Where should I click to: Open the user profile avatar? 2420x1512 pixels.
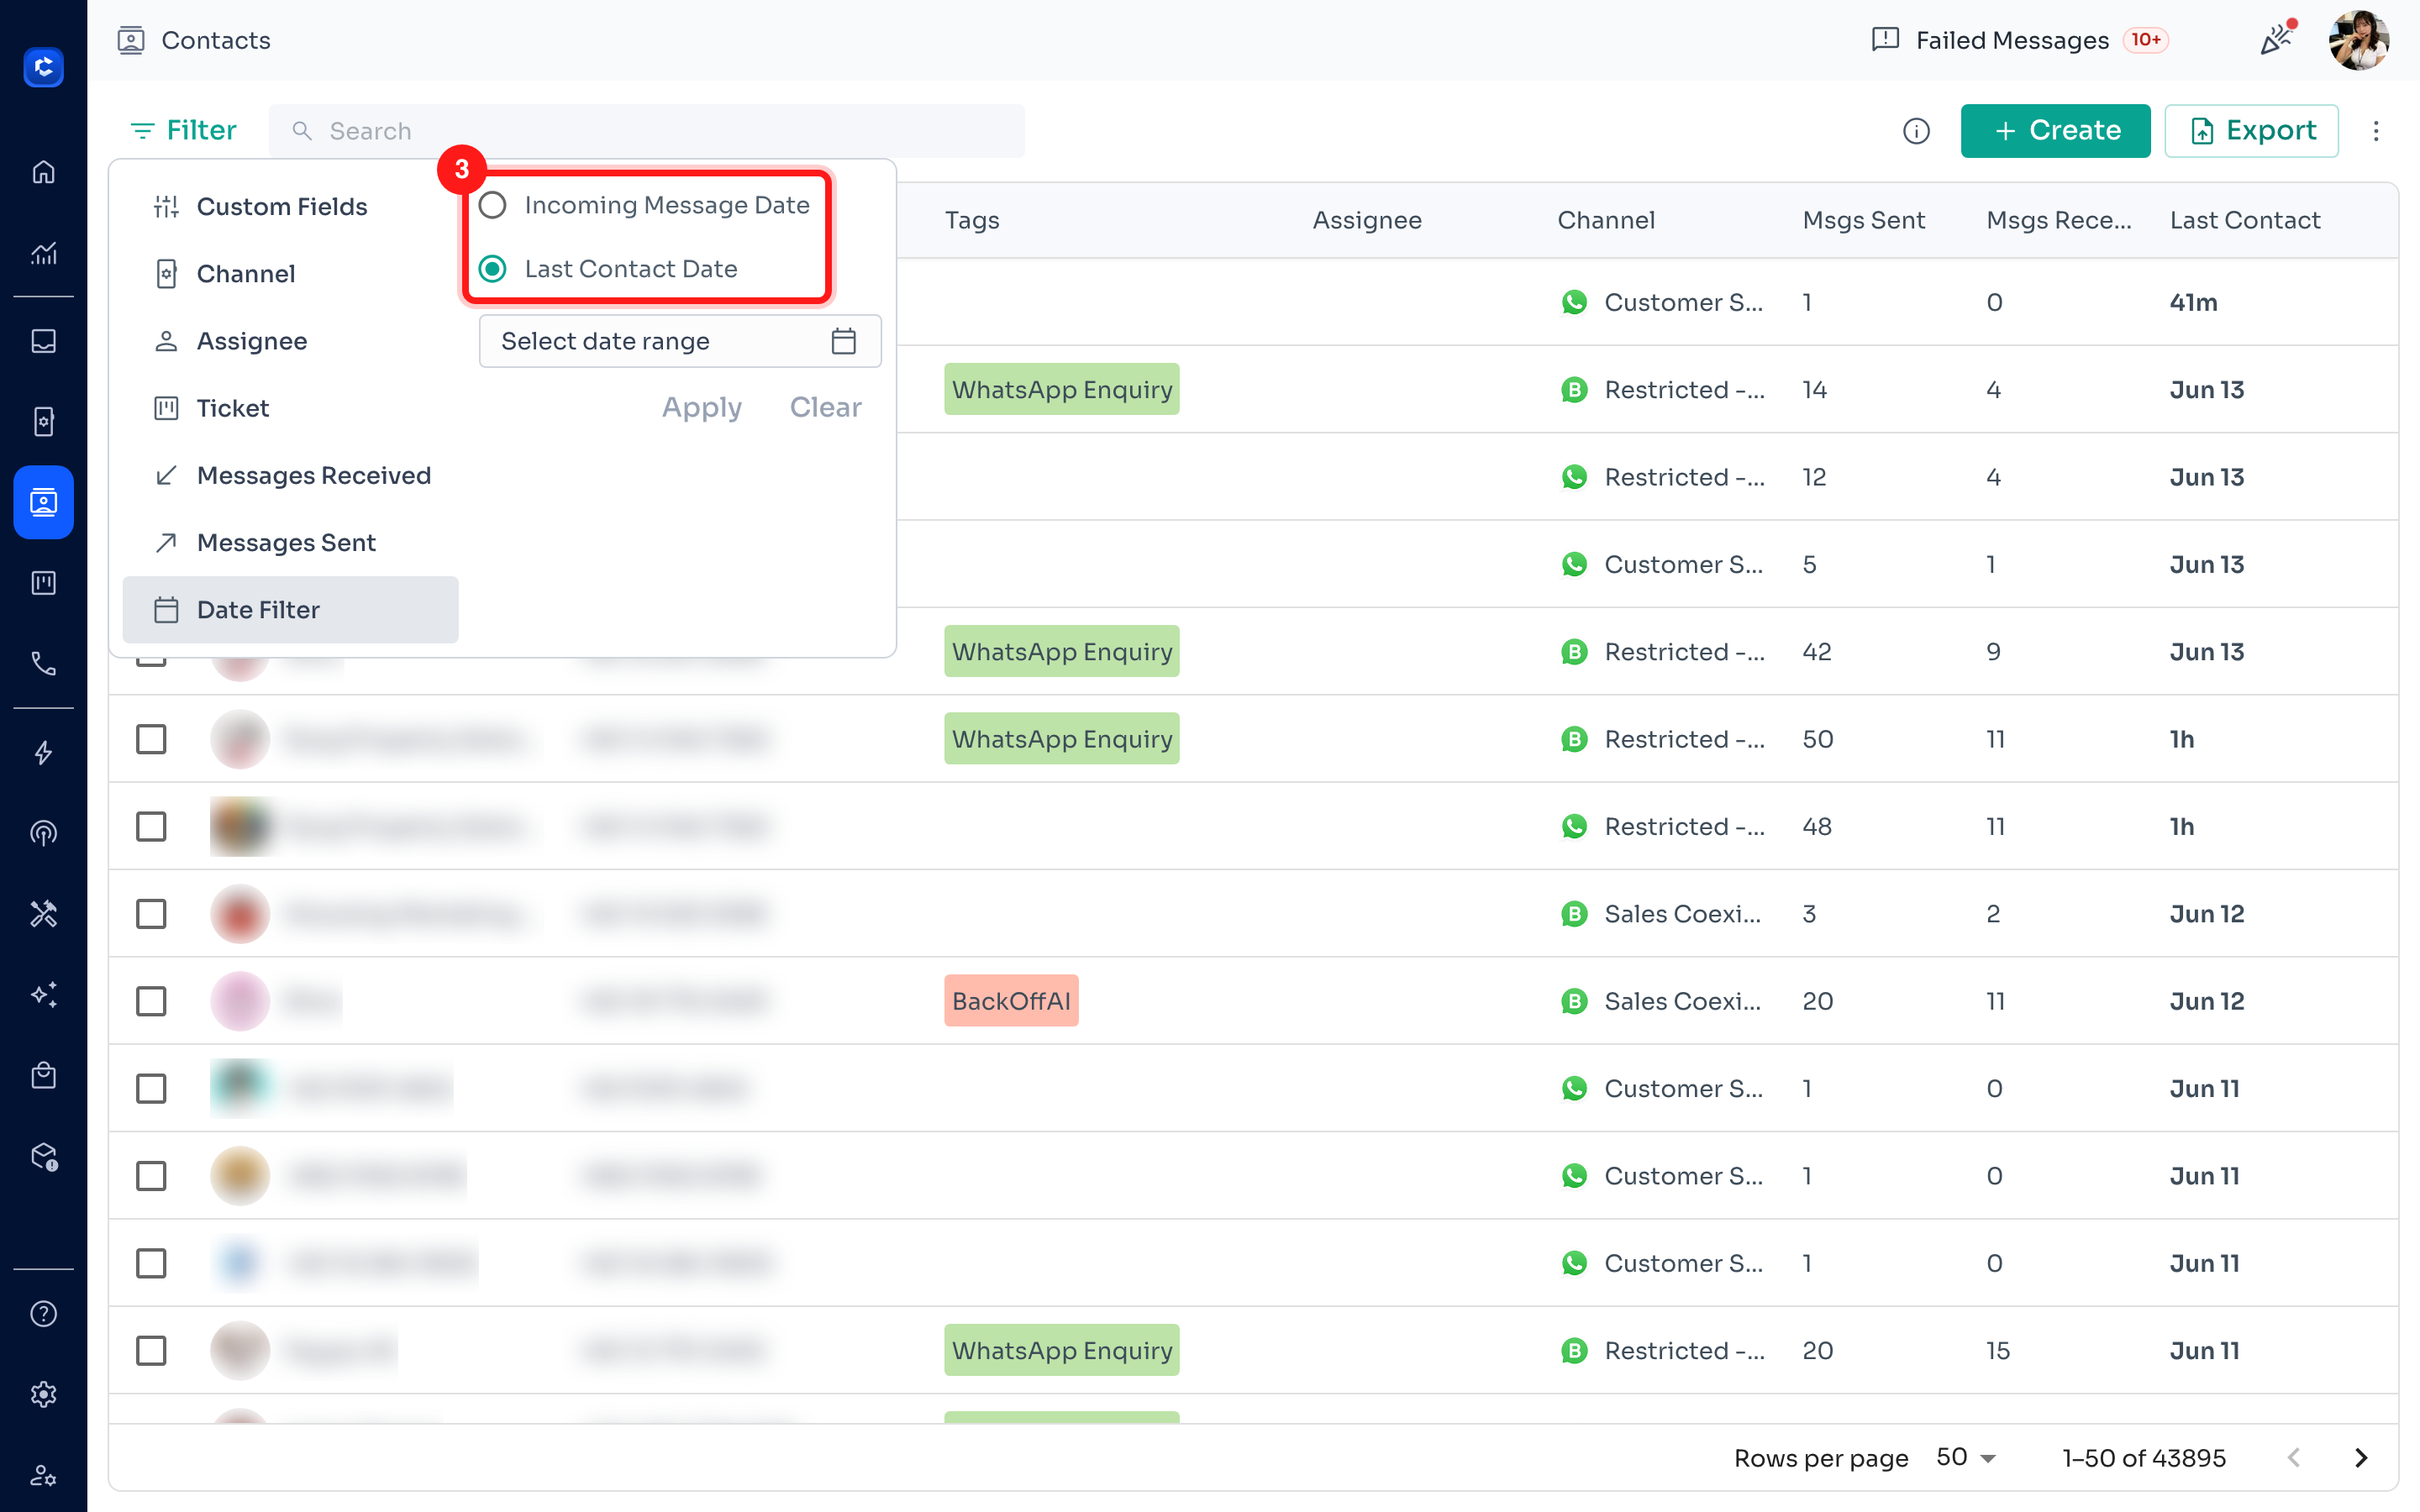(x=2359, y=40)
